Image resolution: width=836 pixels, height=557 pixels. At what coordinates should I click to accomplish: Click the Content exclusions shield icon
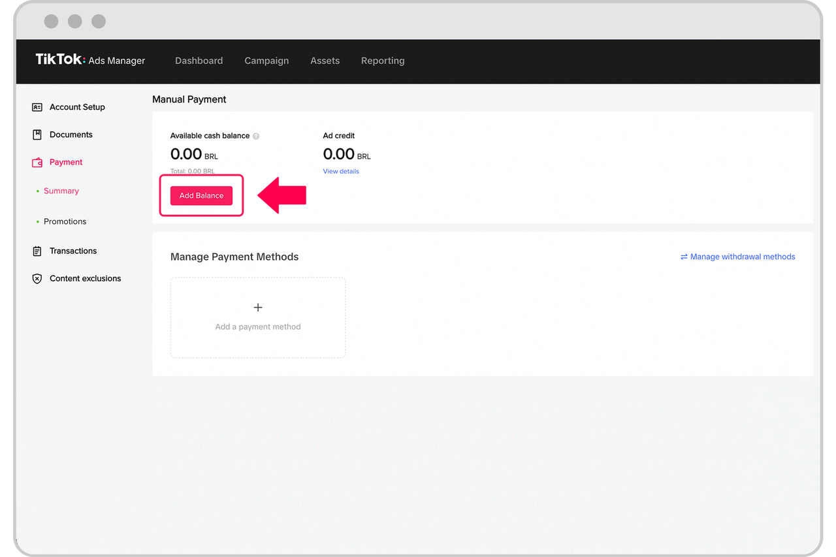[37, 279]
